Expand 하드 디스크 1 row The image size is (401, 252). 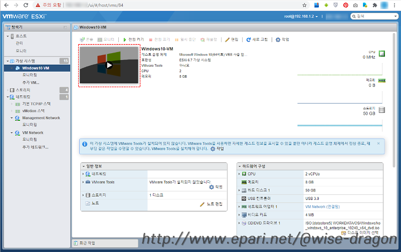pos(240,190)
